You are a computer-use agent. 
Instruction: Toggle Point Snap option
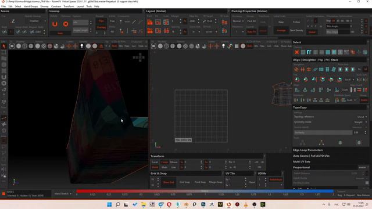click(200, 182)
